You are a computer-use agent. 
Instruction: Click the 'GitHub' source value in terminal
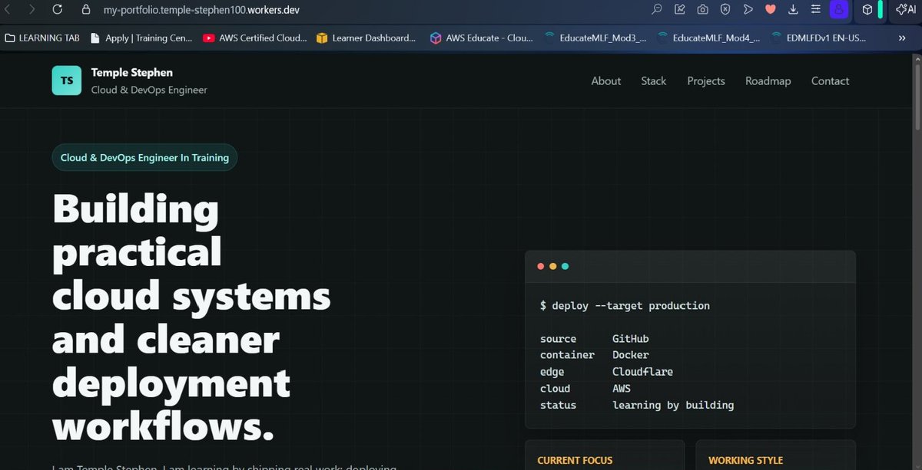click(631, 338)
